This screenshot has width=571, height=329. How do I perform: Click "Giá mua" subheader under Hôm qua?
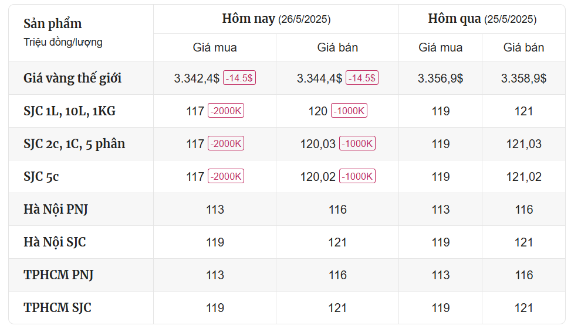tap(441, 47)
